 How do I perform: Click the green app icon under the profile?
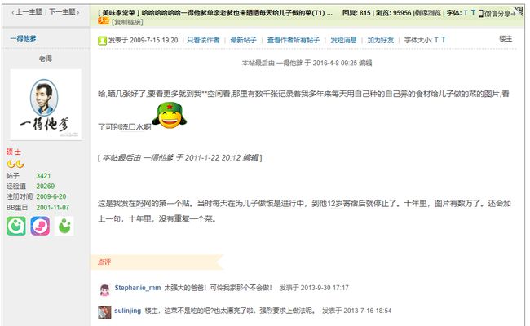(15, 226)
